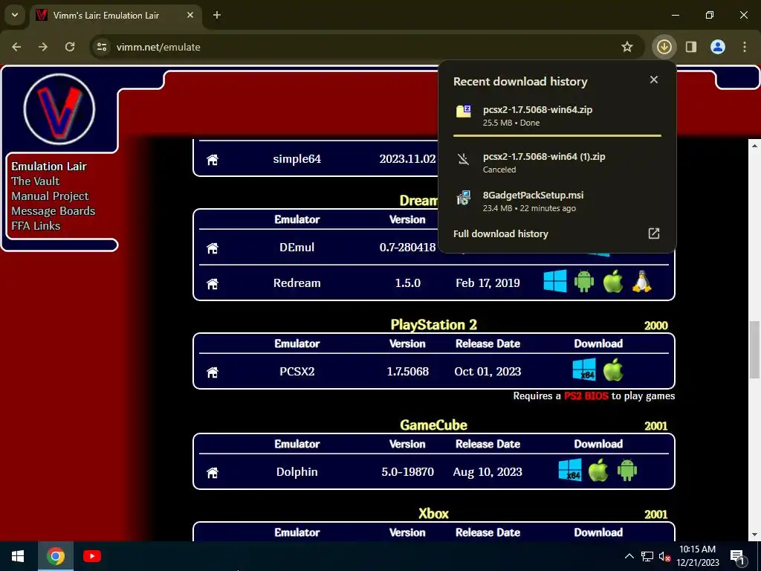Click the PS2 BIOS link
Viewport: 761px width, 571px height.
[586, 396]
